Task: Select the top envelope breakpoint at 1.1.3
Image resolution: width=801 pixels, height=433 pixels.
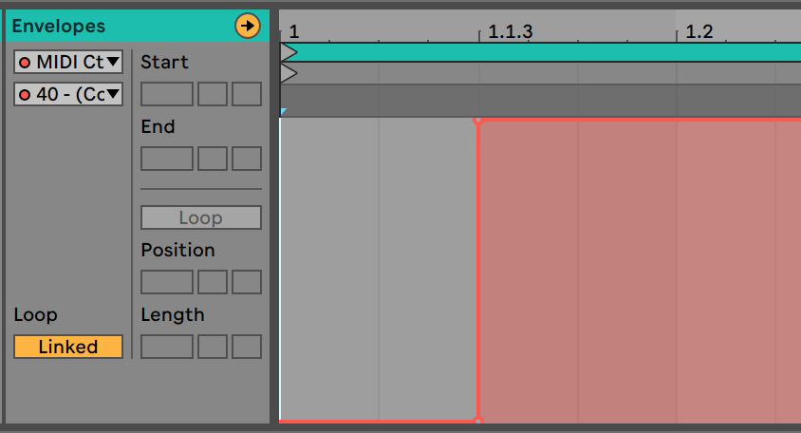Action: pyautogui.click(x=477, y=120)
